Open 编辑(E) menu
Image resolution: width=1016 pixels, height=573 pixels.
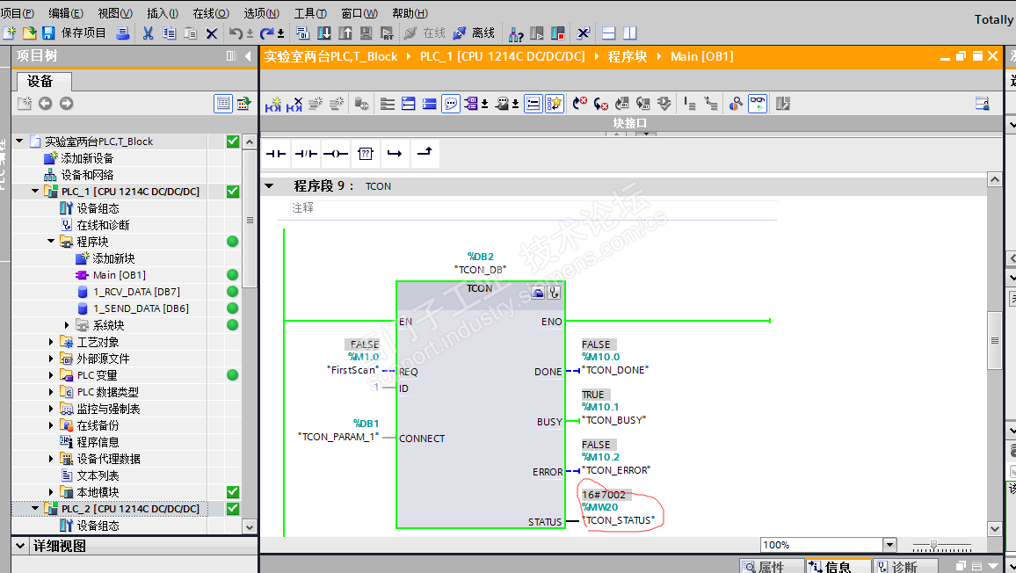coord(65,13)
